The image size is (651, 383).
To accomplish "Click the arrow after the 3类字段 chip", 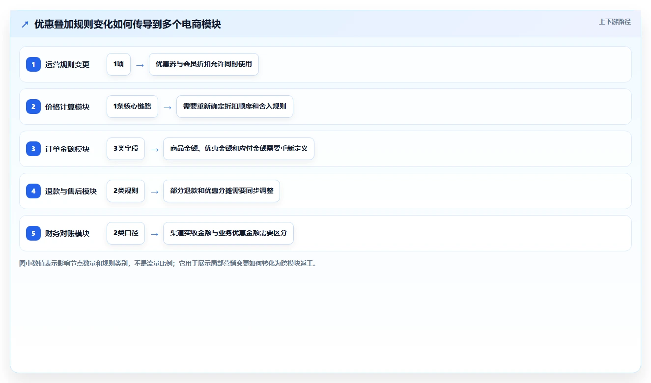I will (154, 149).
